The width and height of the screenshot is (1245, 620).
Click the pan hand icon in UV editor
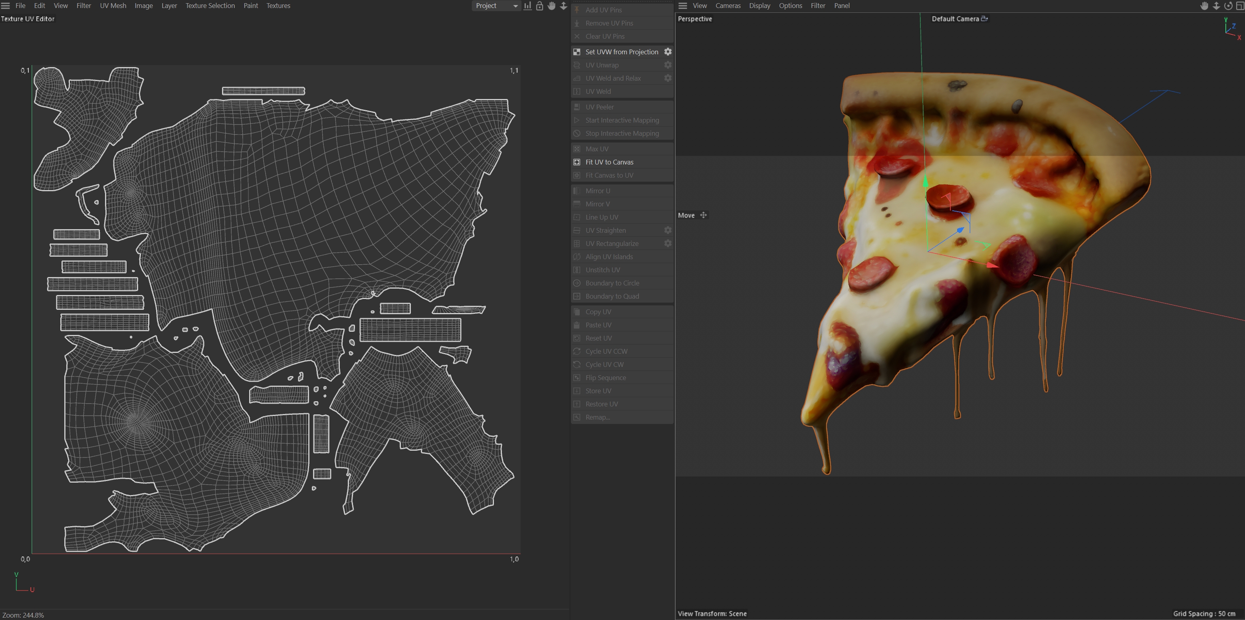(551, 6)
